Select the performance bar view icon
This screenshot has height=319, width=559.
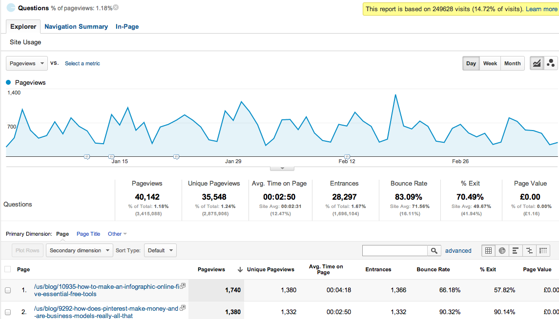tap(516, 251)
